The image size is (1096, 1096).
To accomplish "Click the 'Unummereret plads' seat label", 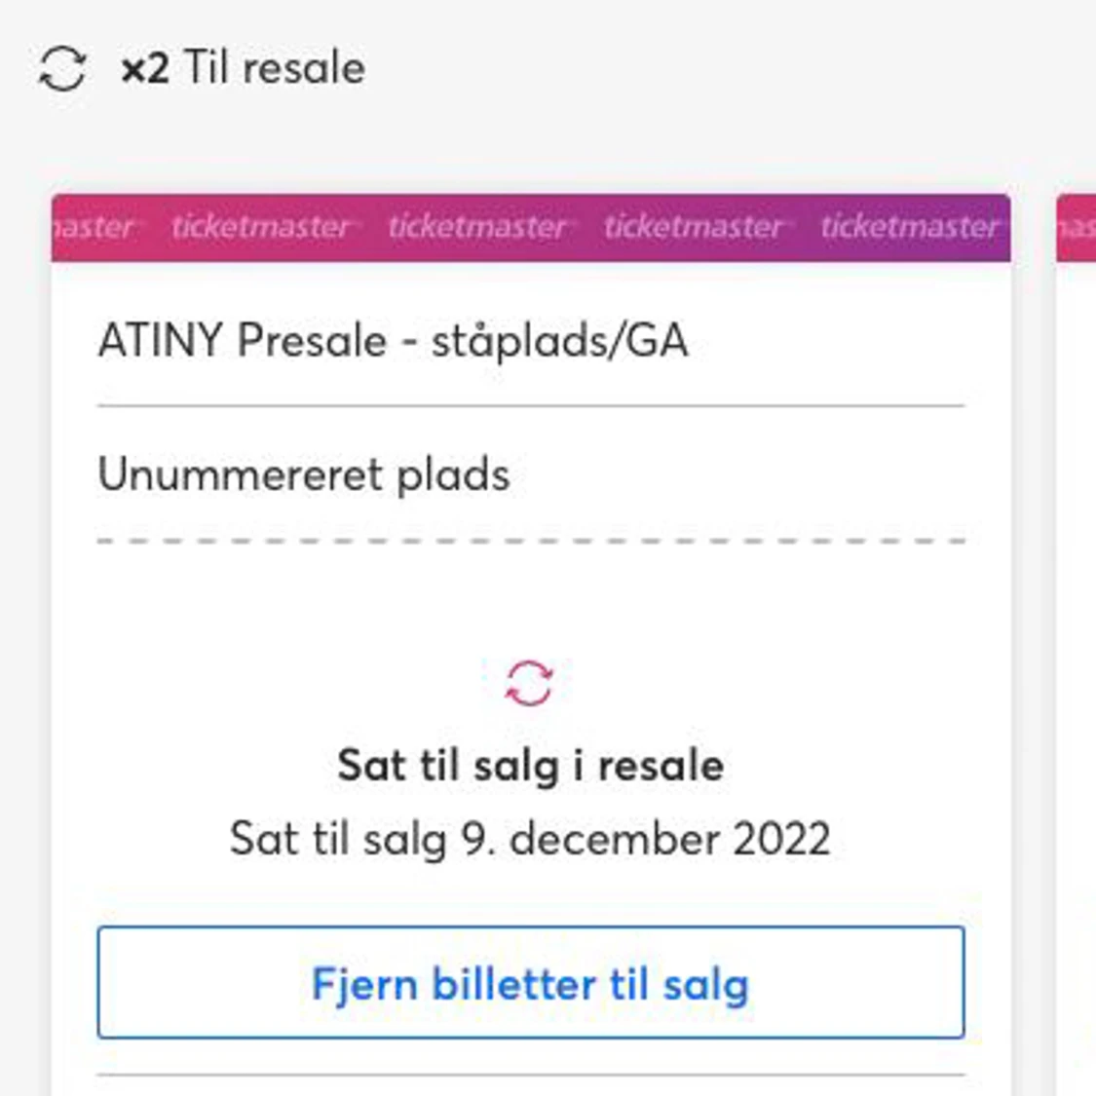I will point(303,475).
